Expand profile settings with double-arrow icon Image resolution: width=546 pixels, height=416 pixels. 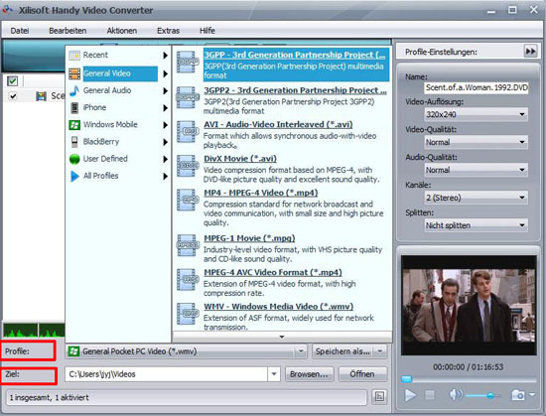pos(531,52)
